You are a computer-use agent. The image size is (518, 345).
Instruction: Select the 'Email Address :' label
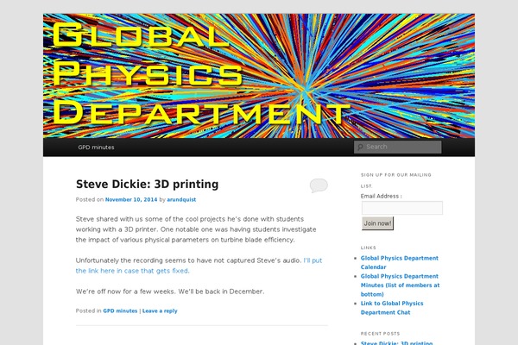point(382,196)
